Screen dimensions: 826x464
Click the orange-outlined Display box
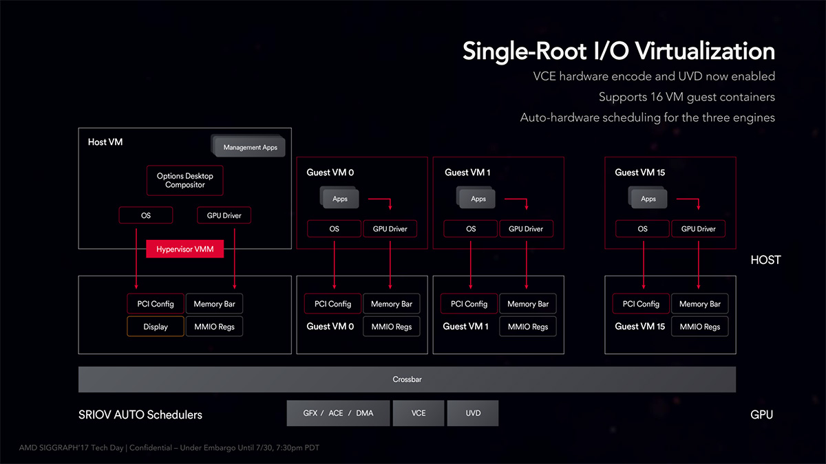[x=156, y=327]
